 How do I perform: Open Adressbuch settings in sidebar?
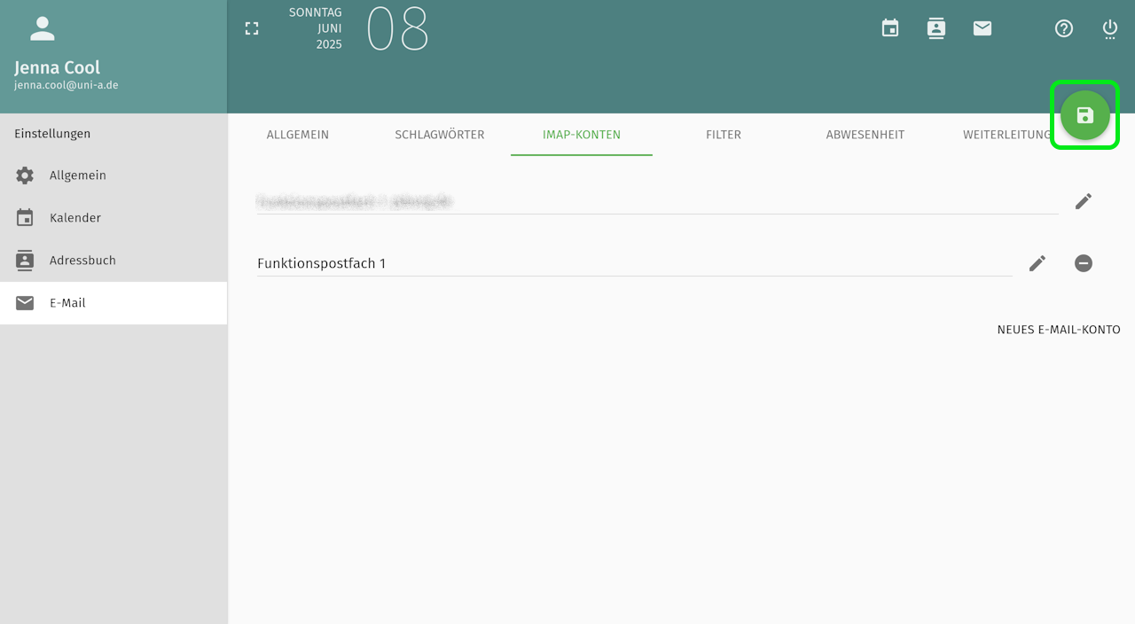pyautogui.click(x=82, y=261)
